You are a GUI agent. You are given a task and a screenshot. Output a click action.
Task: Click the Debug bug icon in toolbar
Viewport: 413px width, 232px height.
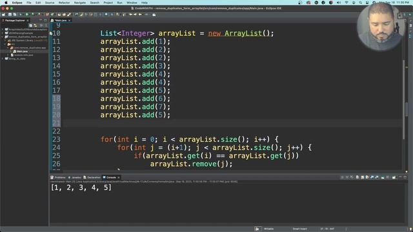coord(21,14)
